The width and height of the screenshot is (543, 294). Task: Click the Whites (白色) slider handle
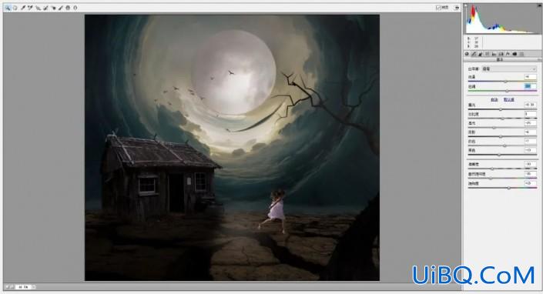coord(504,145)
